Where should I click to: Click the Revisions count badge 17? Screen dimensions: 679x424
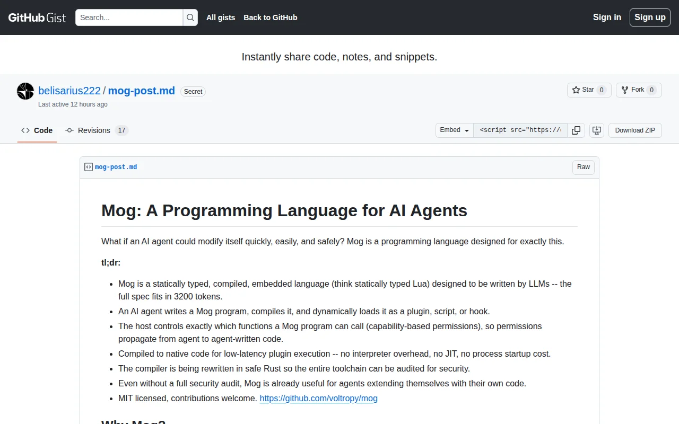pos(121,130)
